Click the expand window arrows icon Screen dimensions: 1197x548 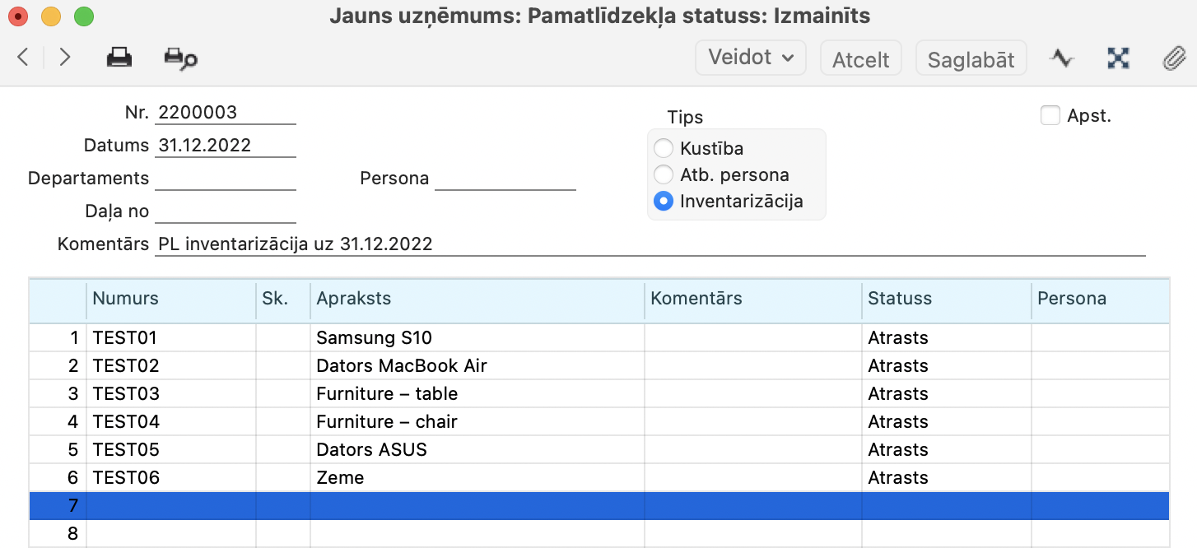1118,58
